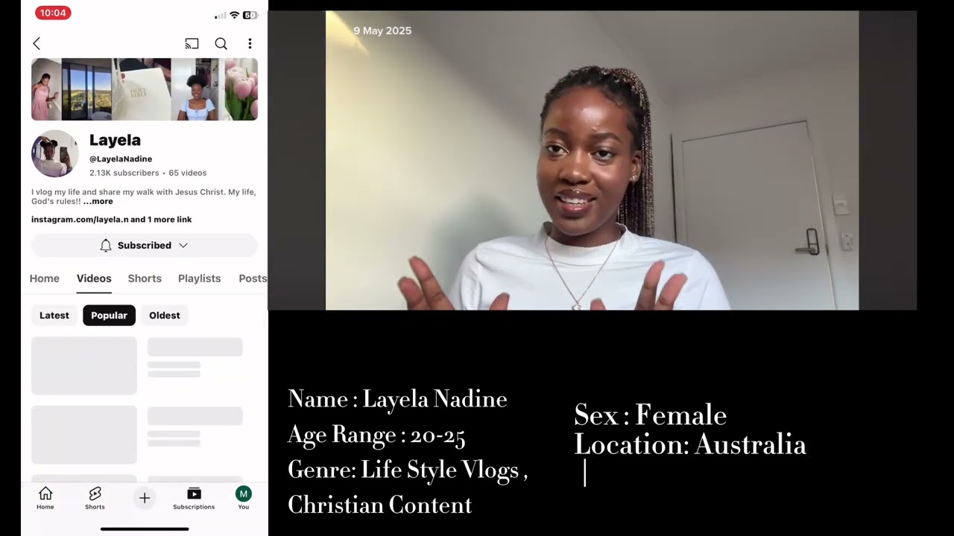Tap the plus create button
Viewport: 954px width, 536px height.
[145, 498]
